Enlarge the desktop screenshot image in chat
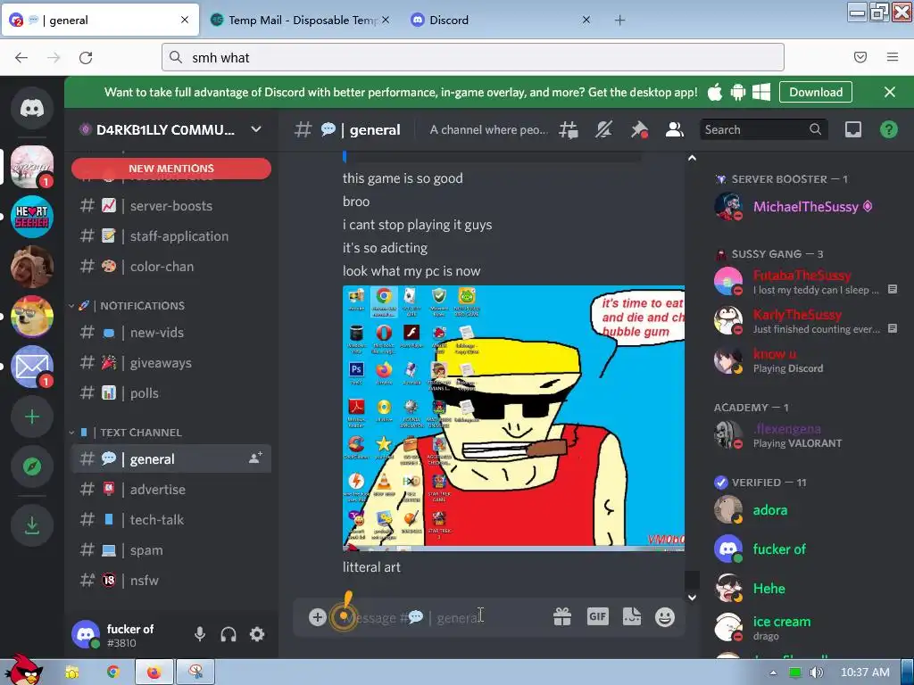 pyautogui.click(x=513, y=417)
